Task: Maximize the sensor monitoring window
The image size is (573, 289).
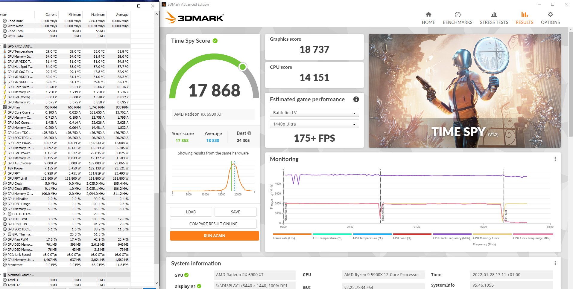Action: pyautogui.click(x=139, y=6)
